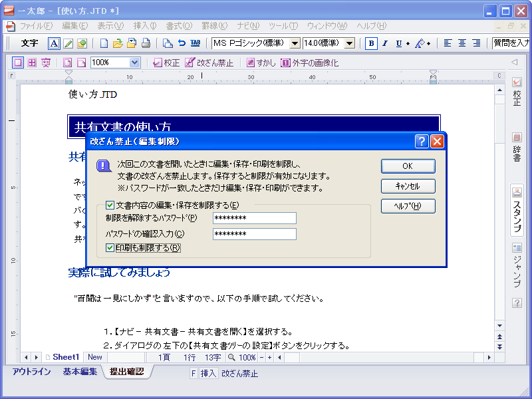Center align text
The image size is (532, 399).
tap(462, 43)
